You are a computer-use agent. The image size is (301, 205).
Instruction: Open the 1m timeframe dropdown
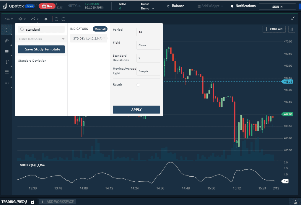coord(9,19)
